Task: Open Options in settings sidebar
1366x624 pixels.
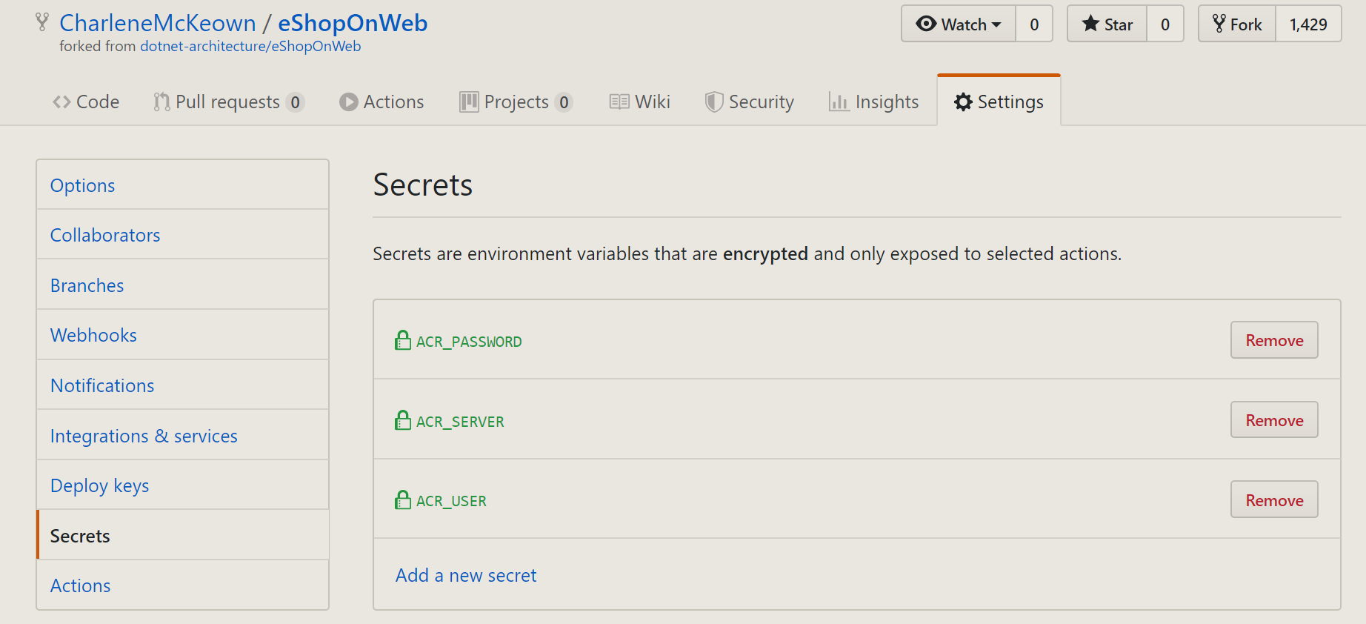Action: 183,185
